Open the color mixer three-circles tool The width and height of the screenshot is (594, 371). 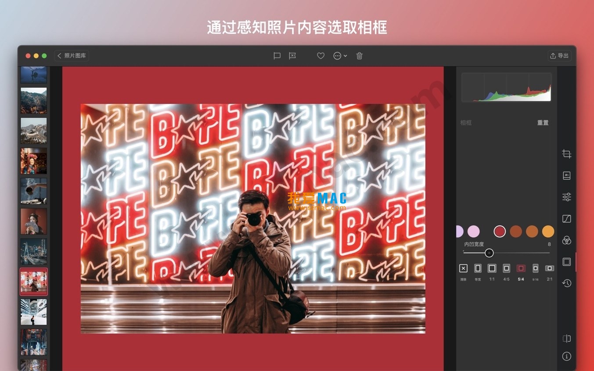coord(567,240)
